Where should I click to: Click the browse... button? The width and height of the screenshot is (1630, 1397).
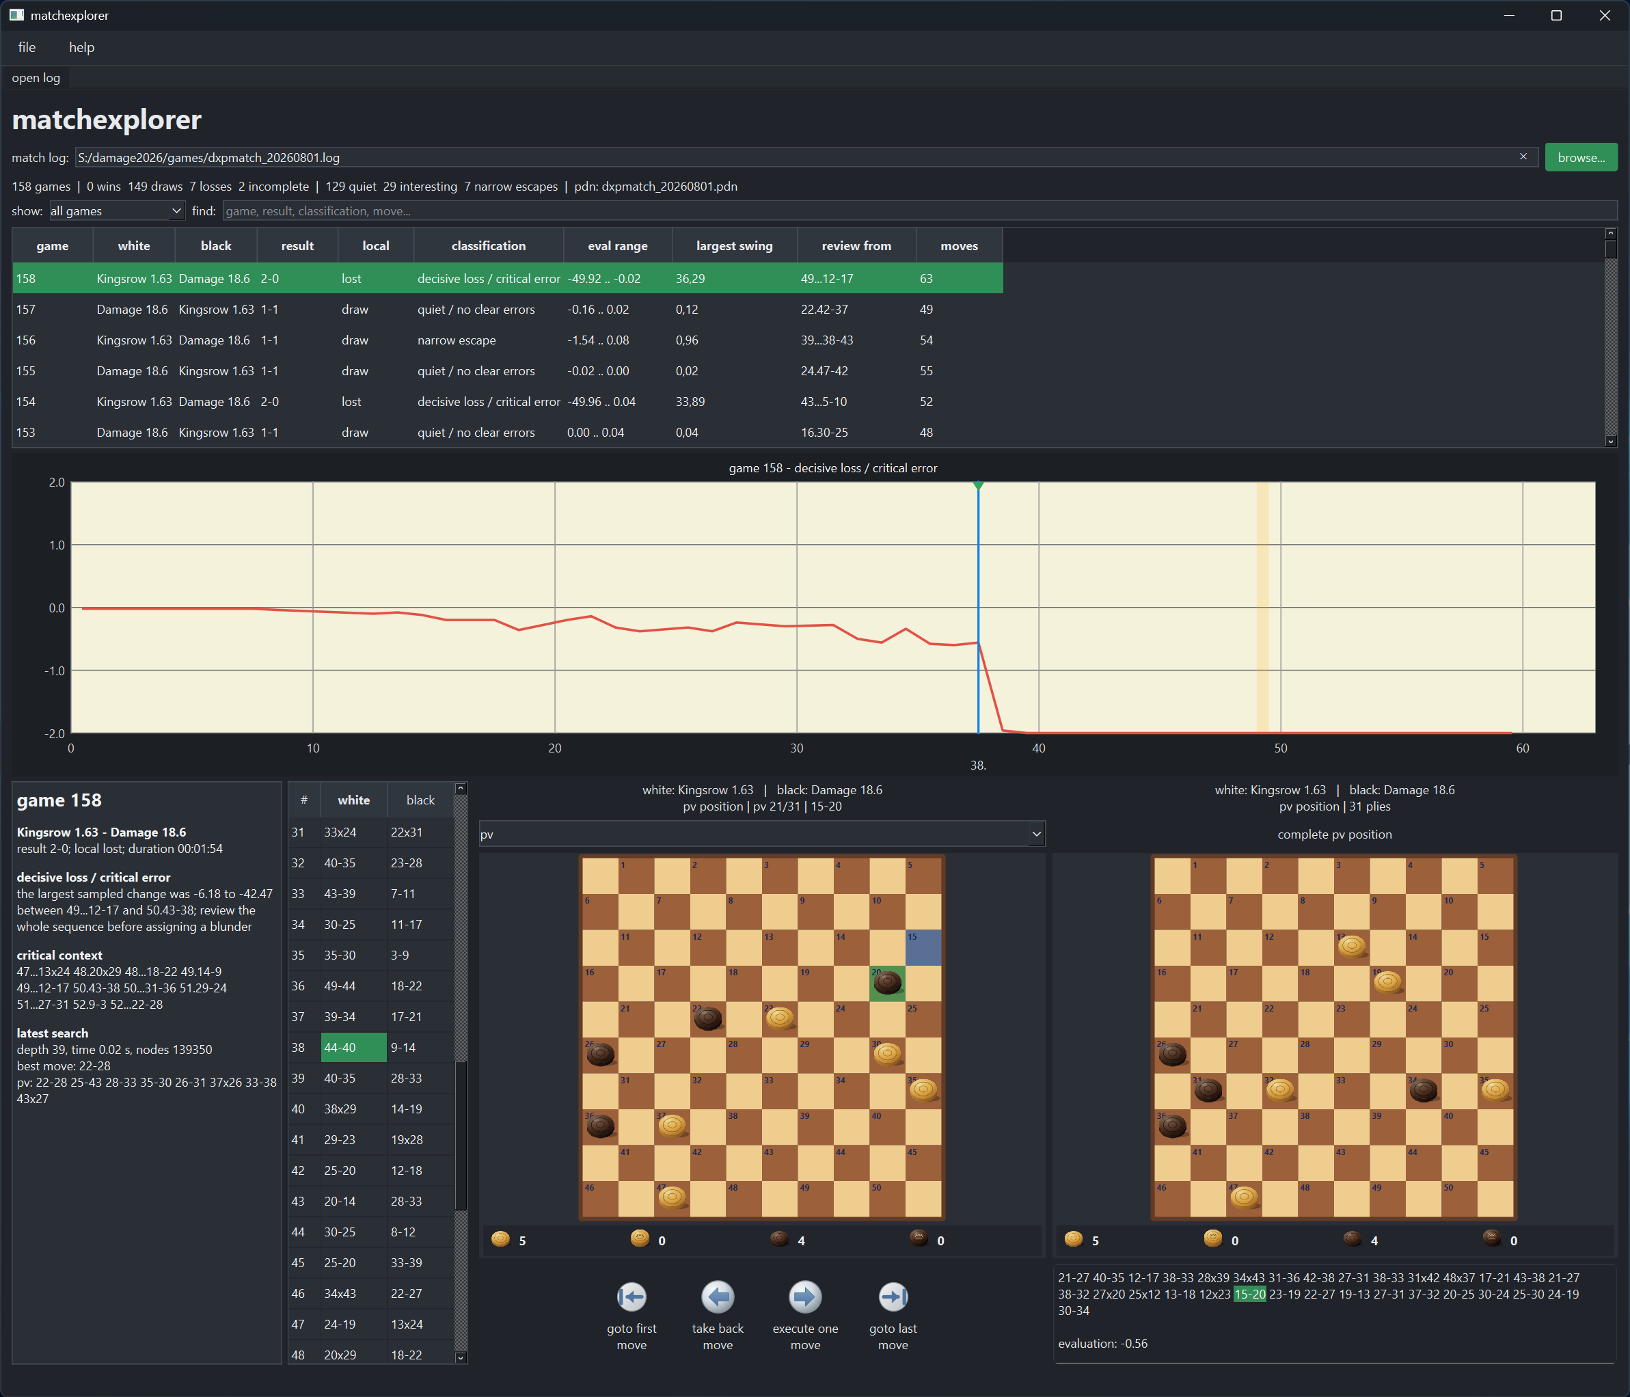point(1580,157)
